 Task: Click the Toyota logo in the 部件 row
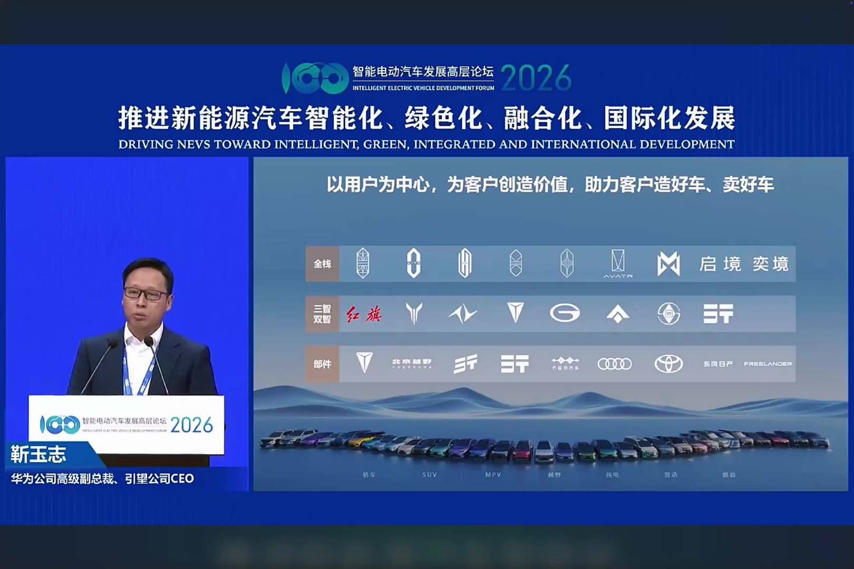tap(667, 363)
